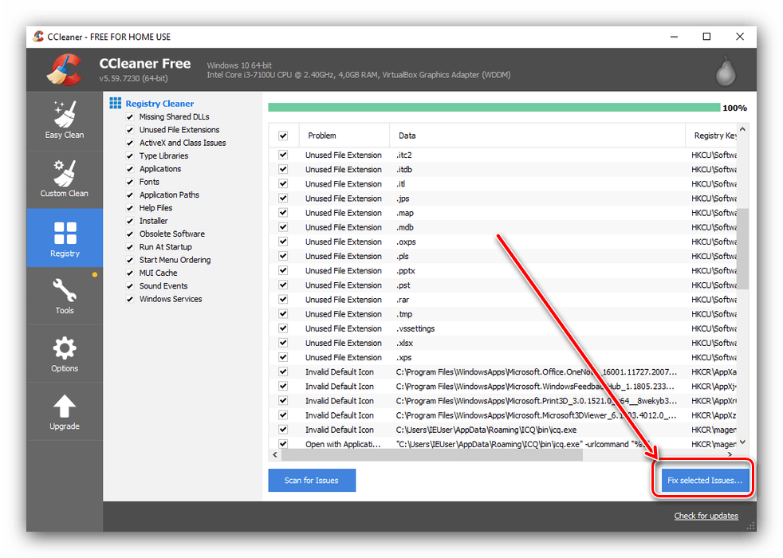The width and height of the screenshot is (783, 558).
Task: Open the Options gear section
Action: point(65,354)
